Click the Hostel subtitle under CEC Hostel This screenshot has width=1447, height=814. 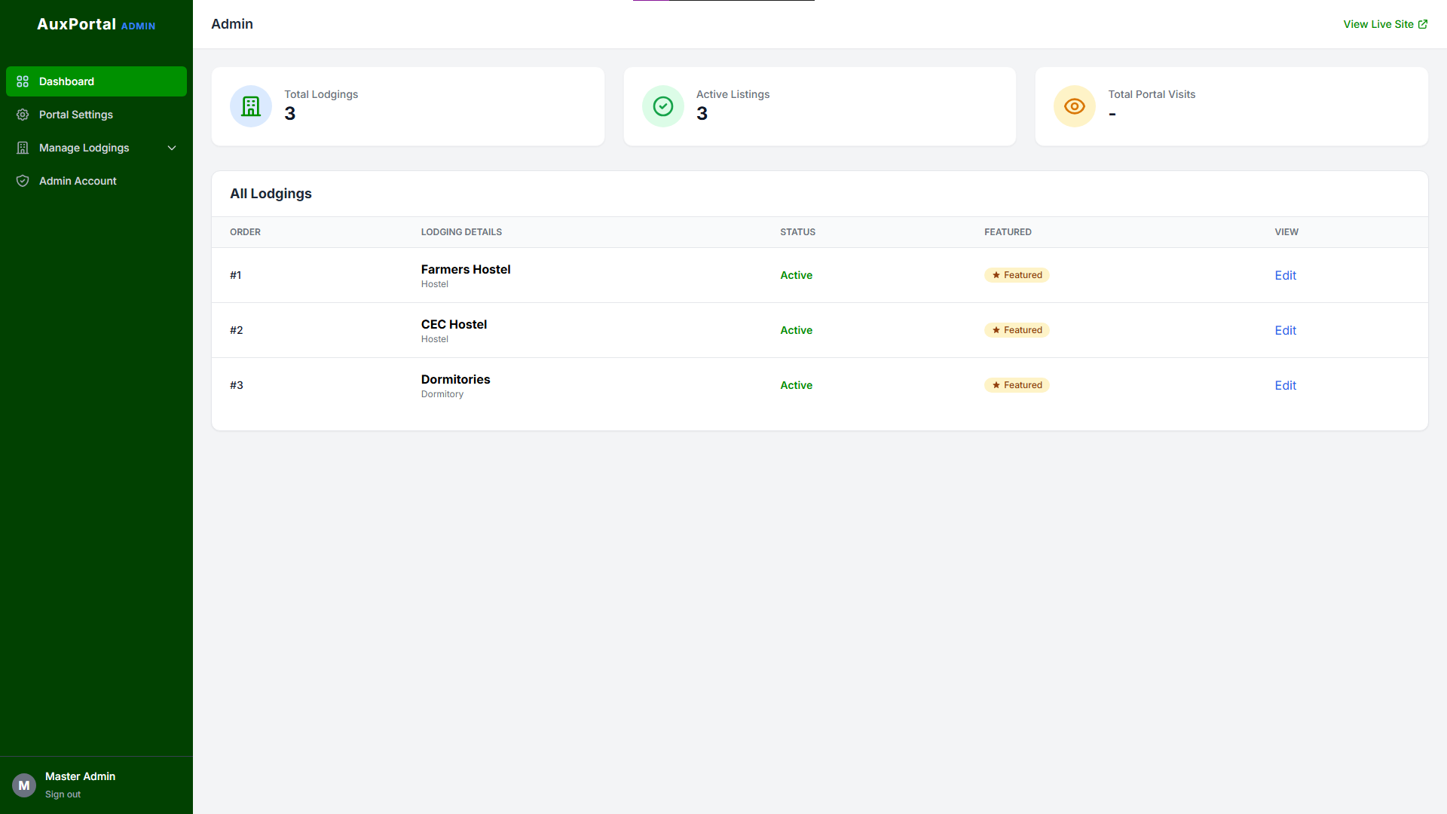tap(435, 339)
